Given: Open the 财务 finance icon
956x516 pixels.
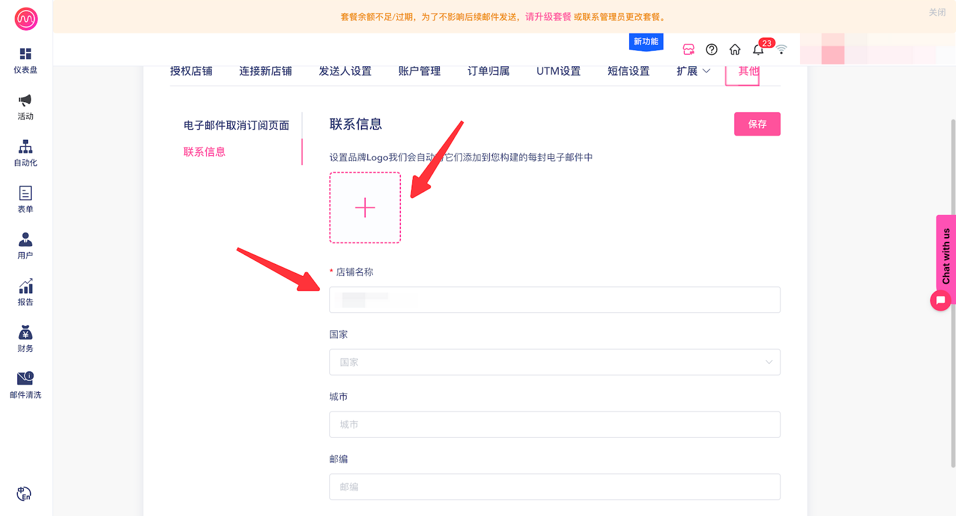Looking at the screenshot, I should 25,333.
